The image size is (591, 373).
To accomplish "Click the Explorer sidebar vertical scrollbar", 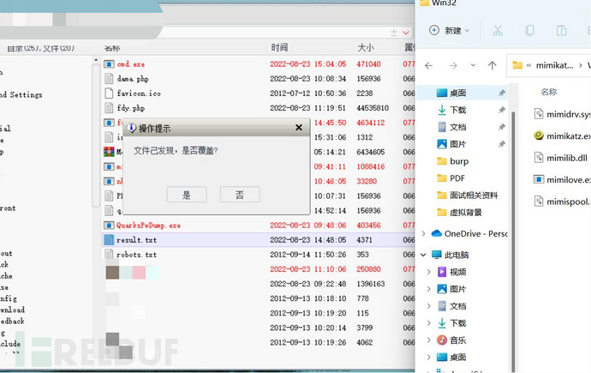I will pos(512,241).
